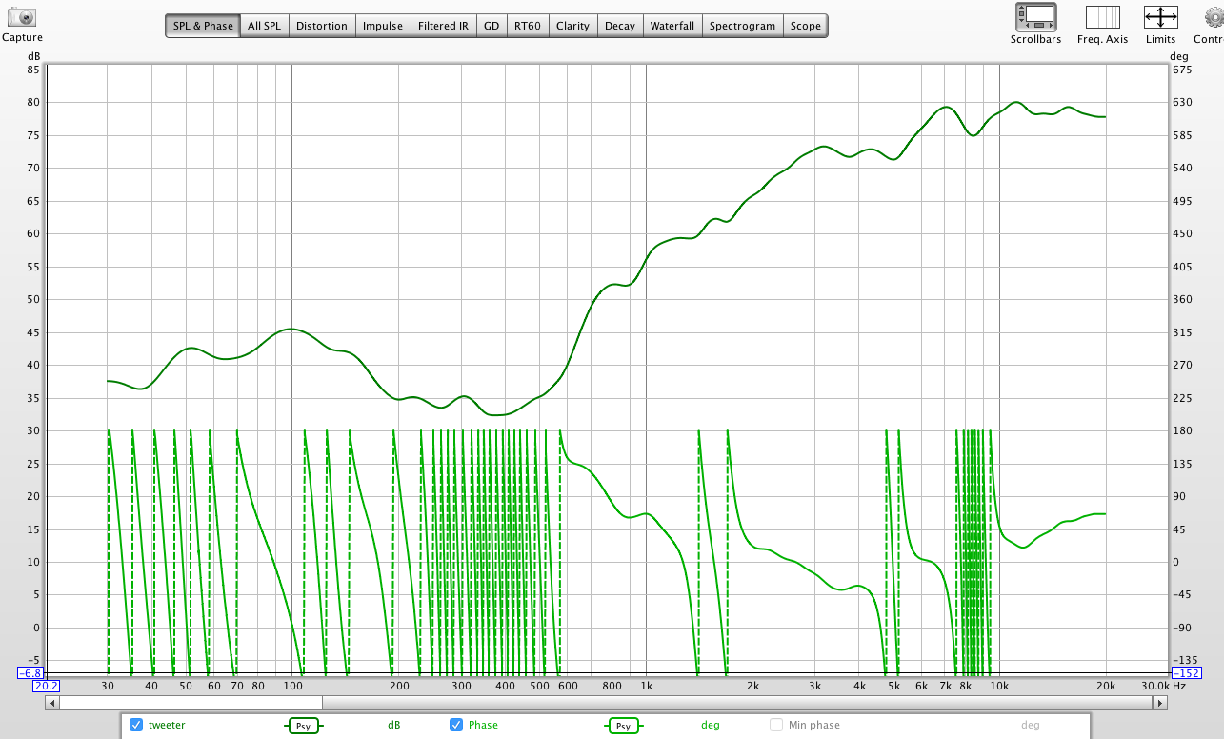Switch to the Waterfall tab
This screenshot has width=1224, height=739.
(672, 26)
